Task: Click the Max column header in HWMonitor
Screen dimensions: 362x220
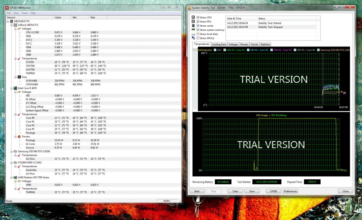Action: (98, 17)
